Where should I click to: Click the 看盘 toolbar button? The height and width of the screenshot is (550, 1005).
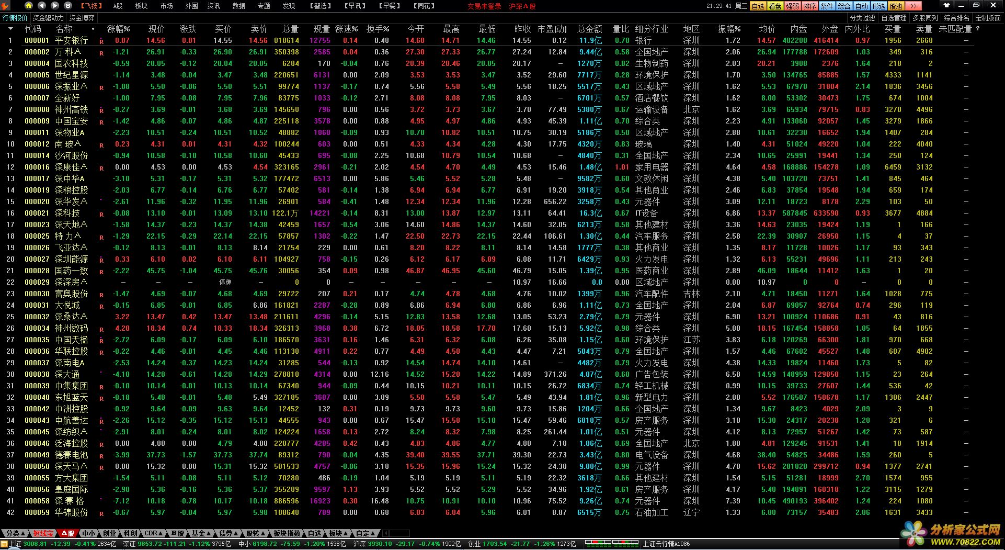tap(775, 6)
